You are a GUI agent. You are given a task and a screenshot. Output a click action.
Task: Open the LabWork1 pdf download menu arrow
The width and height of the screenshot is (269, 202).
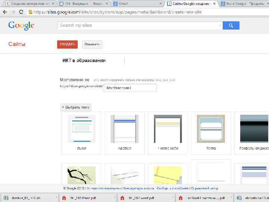pyautogui.click(x=231, y=197)
